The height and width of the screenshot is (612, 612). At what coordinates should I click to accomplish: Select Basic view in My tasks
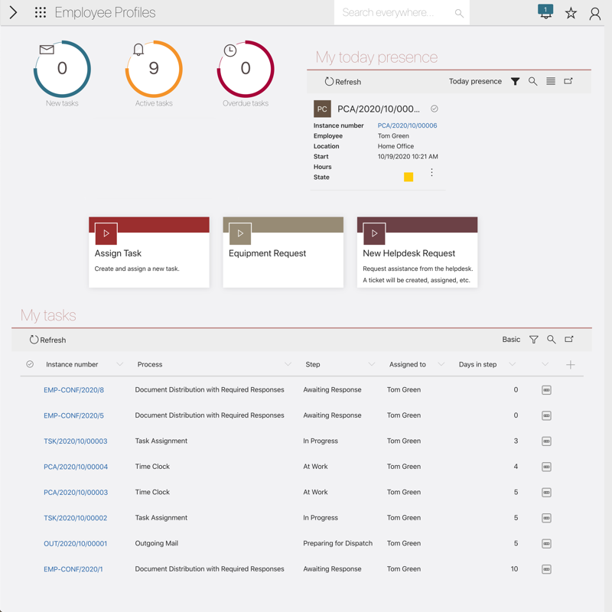pyautogui.click(x=511, y=340)
